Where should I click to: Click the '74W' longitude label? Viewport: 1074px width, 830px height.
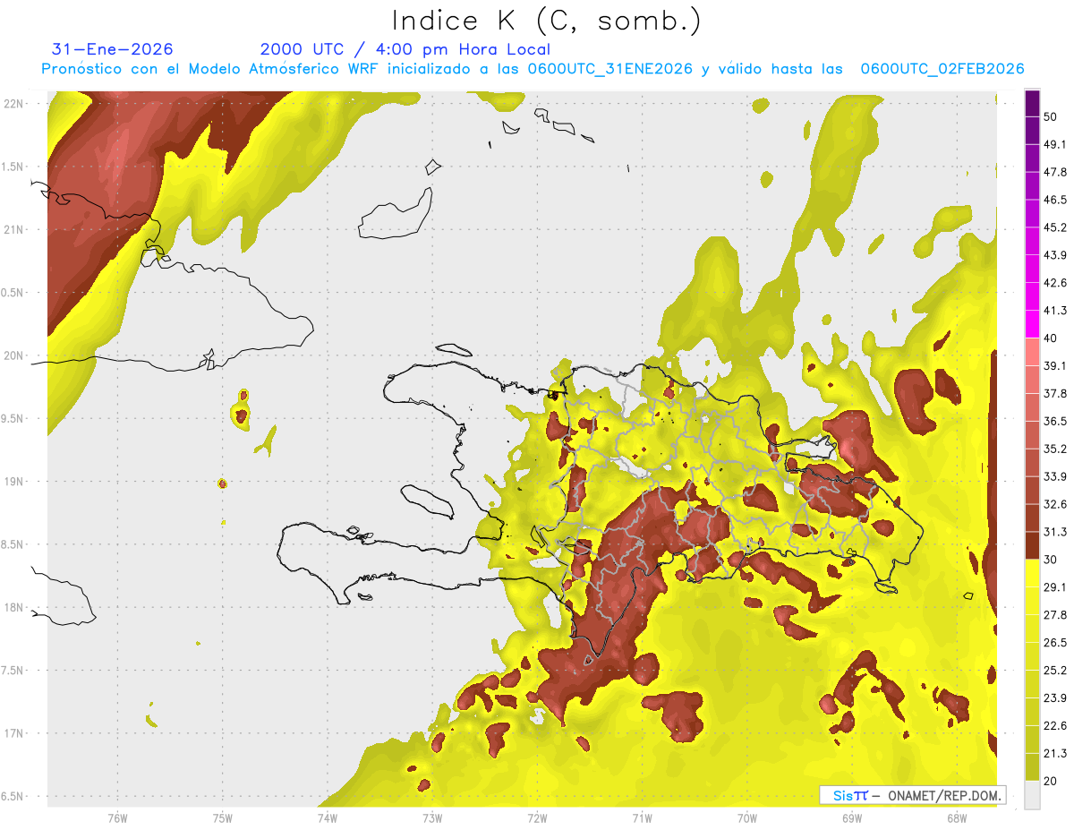[x=327, y=817]
